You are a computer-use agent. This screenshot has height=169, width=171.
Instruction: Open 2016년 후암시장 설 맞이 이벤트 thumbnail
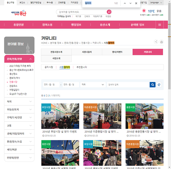click(60, 116)
